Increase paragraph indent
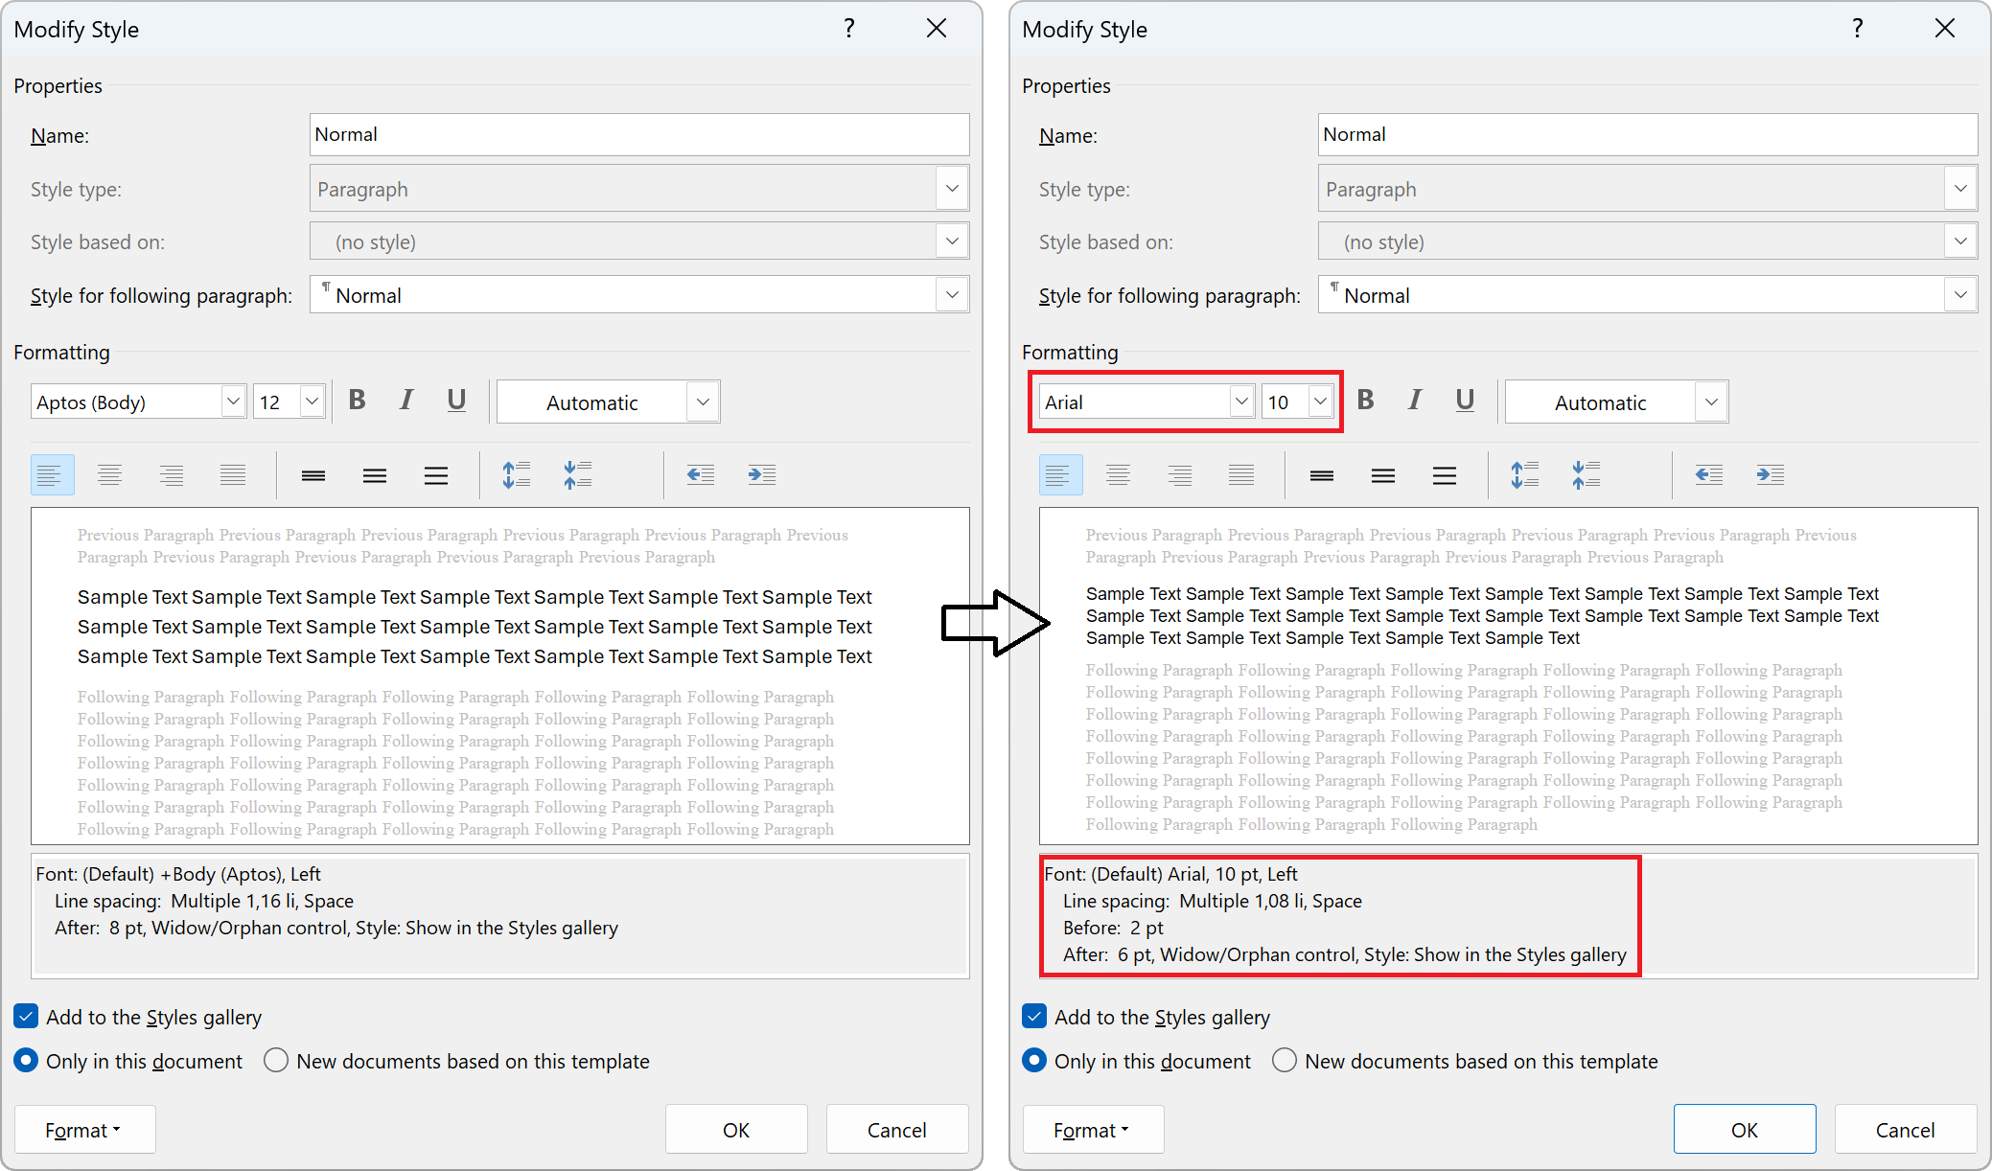 (762, 474)
